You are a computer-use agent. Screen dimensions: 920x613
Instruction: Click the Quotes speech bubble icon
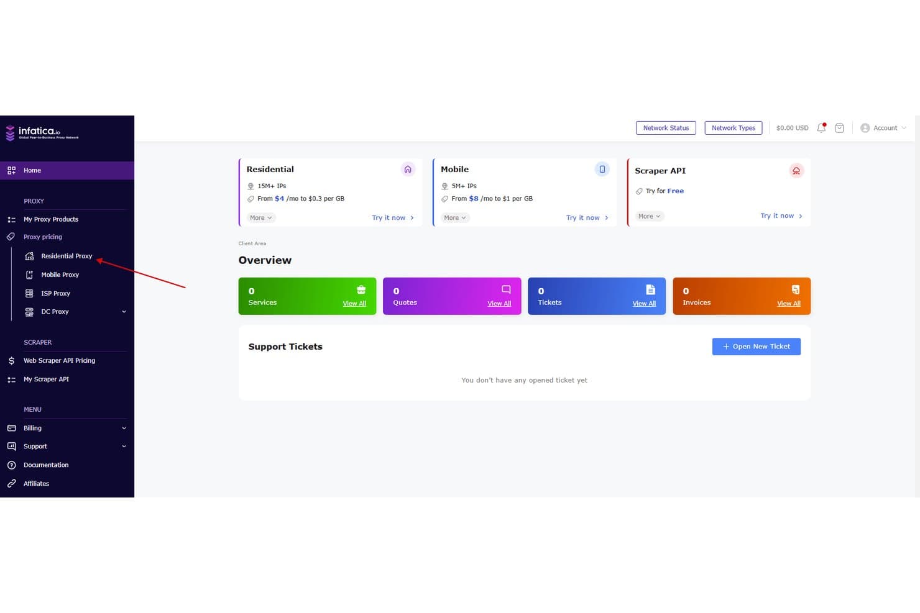point(506,289)
